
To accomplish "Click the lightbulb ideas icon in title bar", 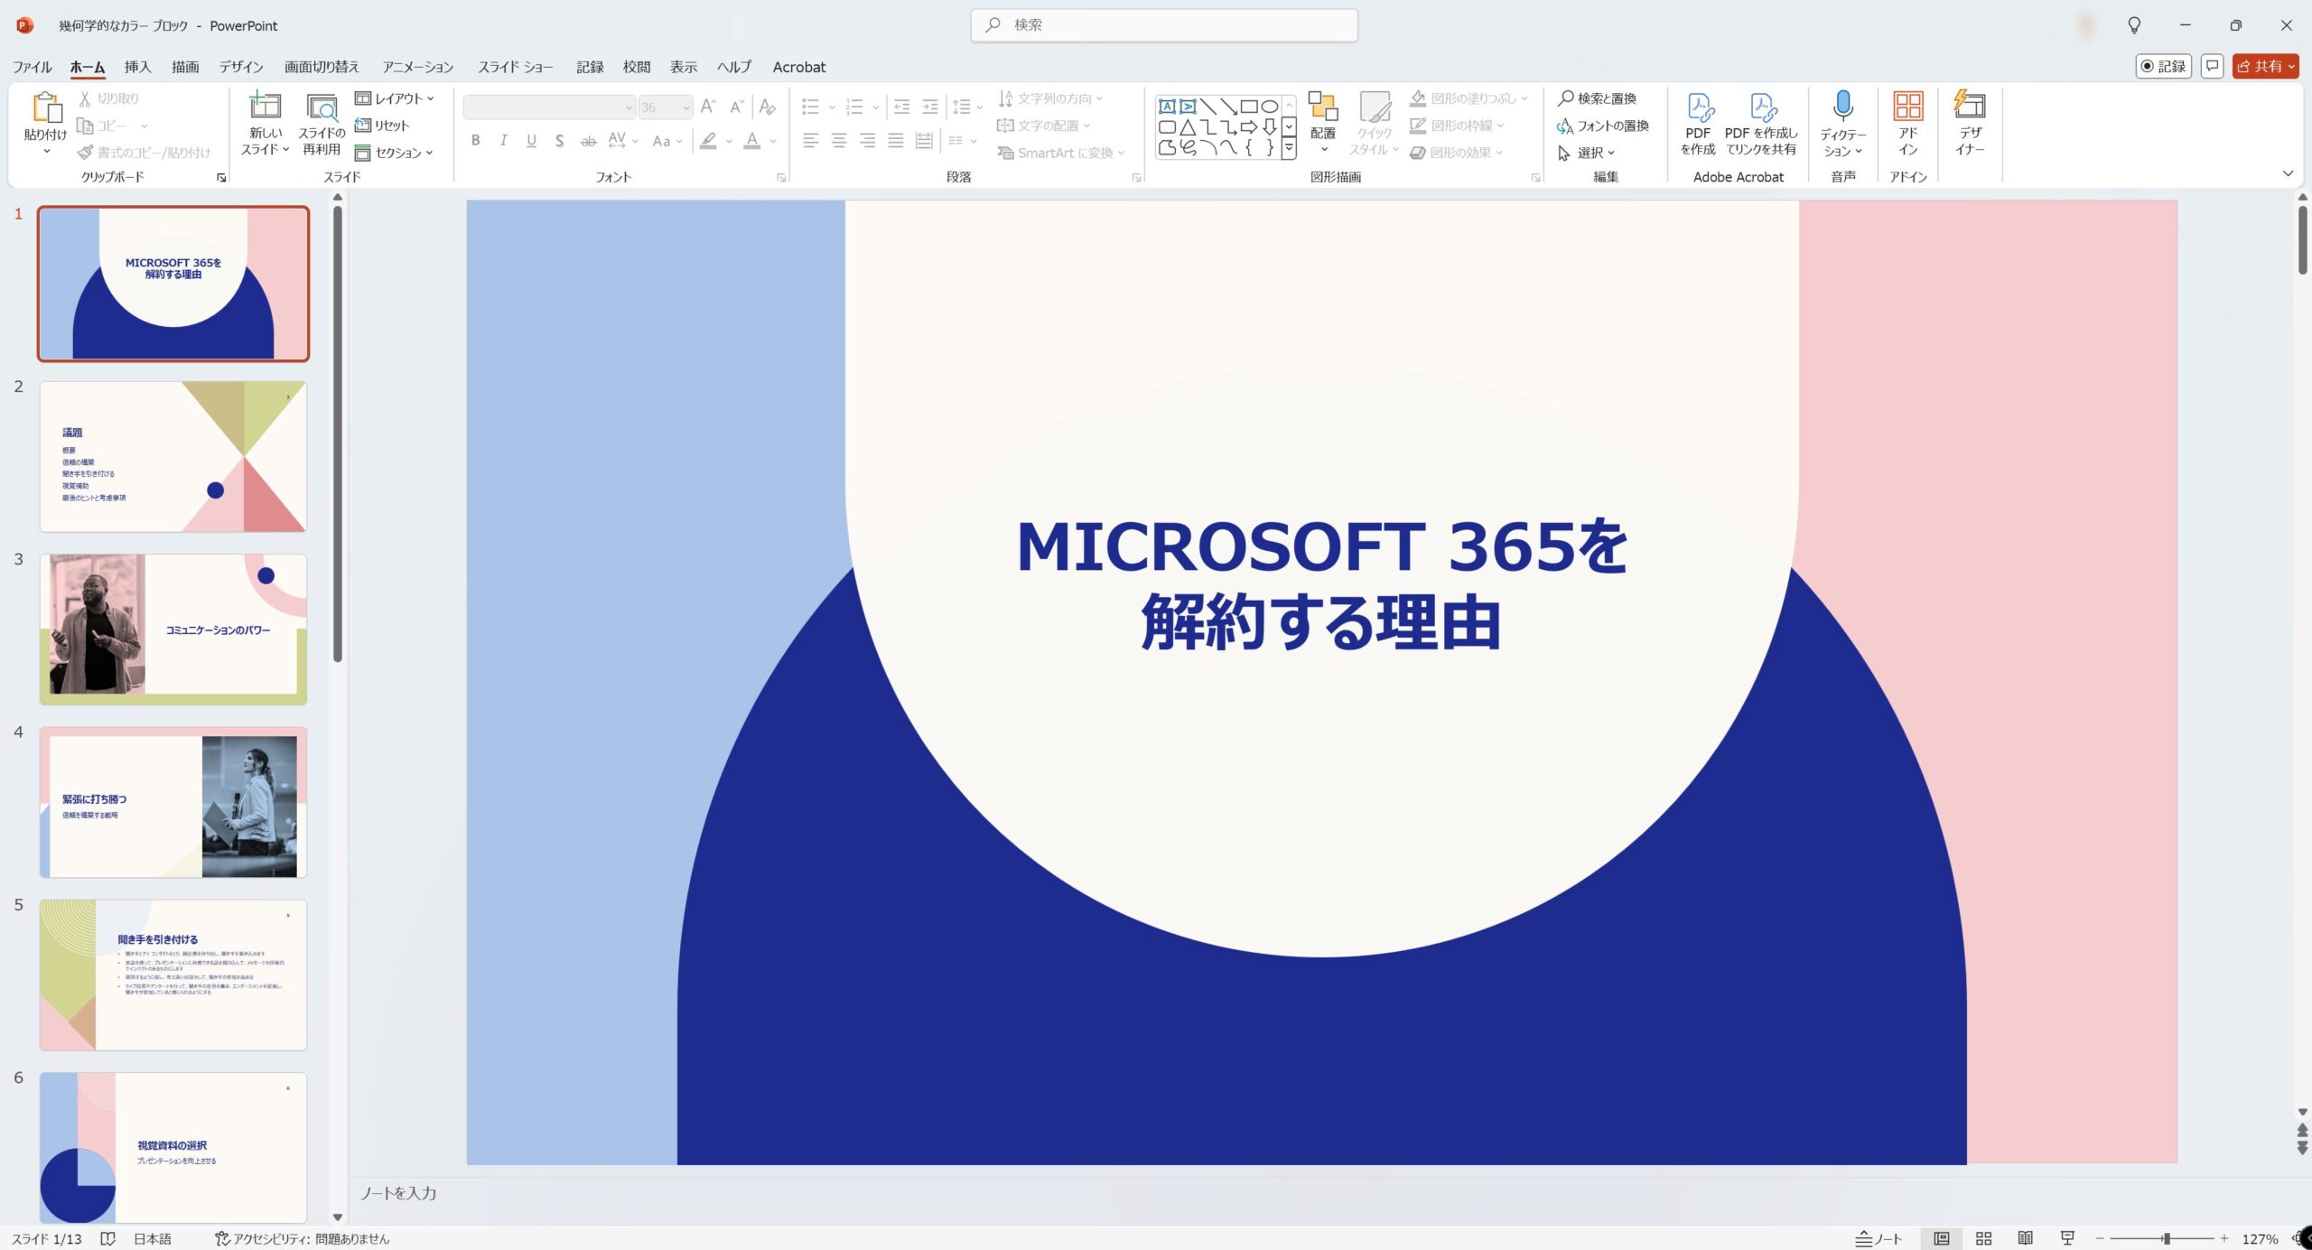I will point(2134,25).
